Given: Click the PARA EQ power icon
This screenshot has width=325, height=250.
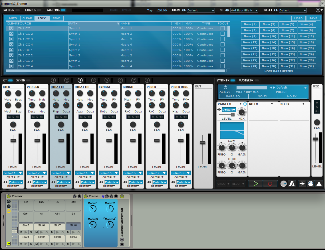Looking at the screenshot, I should pos(245,104).
